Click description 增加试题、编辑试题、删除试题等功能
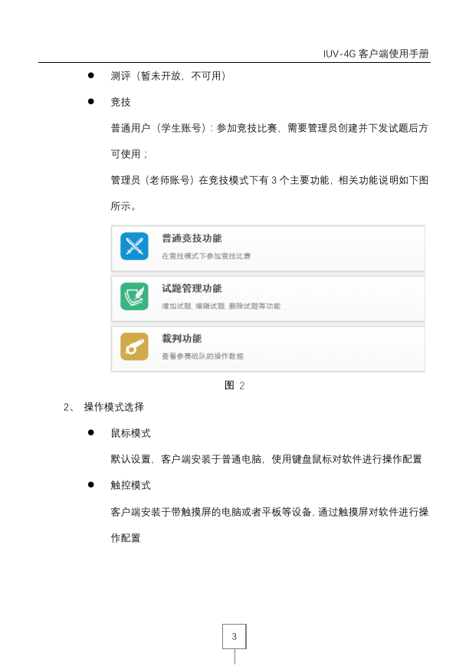Screen dimensions: 469x666 pos(221,307)
